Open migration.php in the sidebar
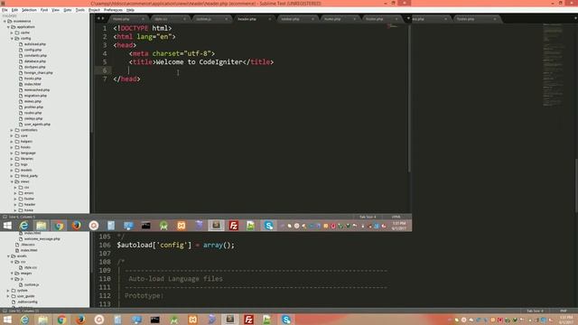This screenshot has width=578, height=325. click(35, 96)
